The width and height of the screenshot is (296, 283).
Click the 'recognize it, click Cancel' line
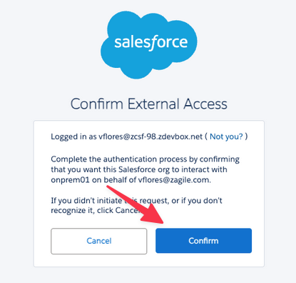tap(95, 211)
